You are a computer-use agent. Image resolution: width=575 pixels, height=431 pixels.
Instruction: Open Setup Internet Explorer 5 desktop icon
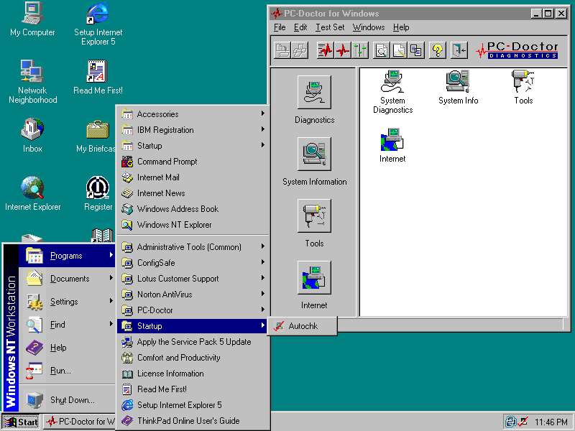98,24
